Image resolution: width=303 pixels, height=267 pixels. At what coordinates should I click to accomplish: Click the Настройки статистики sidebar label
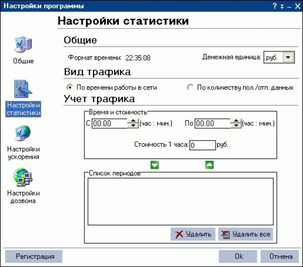23,109
